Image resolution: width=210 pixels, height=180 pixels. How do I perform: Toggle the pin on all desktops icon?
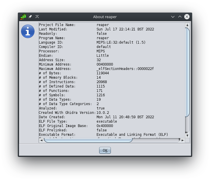[30, 17]
